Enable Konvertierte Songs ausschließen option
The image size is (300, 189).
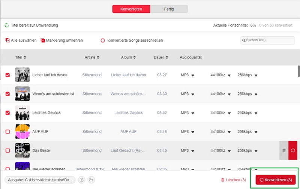(103, 40)
